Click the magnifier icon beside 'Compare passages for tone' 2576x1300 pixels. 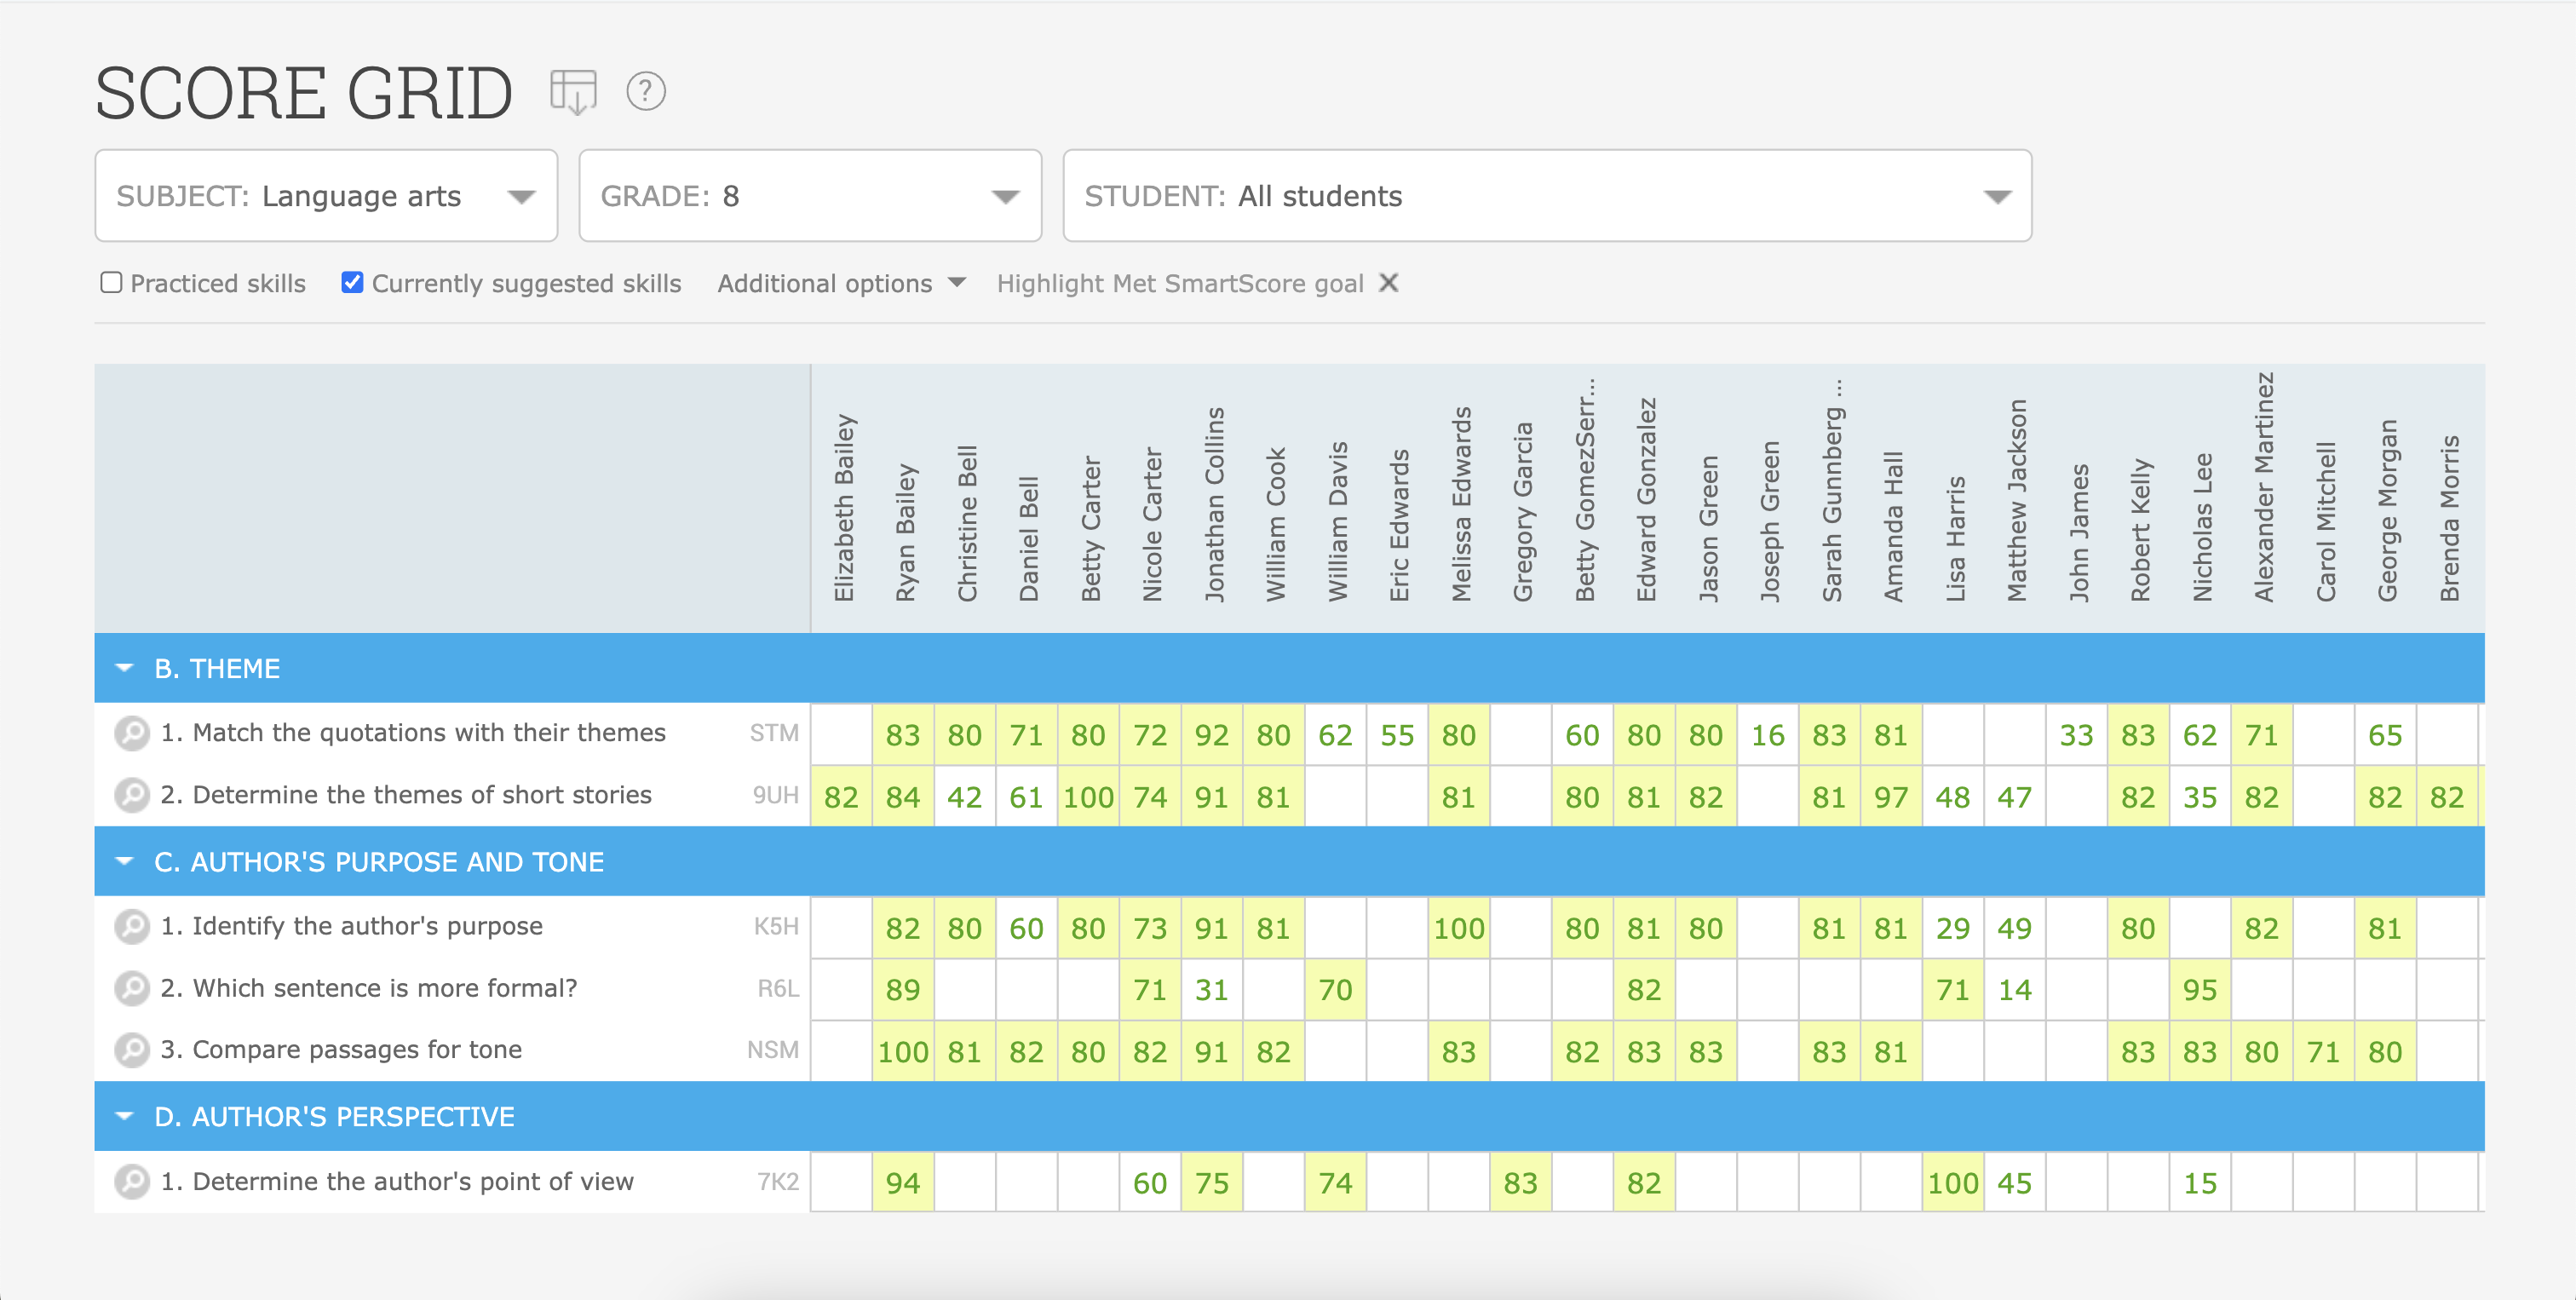[x=131, y=1050]
